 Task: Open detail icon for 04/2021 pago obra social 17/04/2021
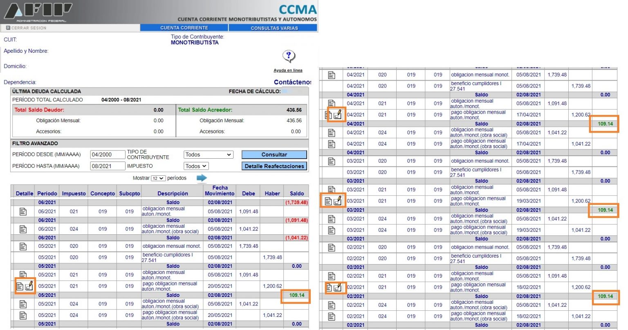point(332,144)
